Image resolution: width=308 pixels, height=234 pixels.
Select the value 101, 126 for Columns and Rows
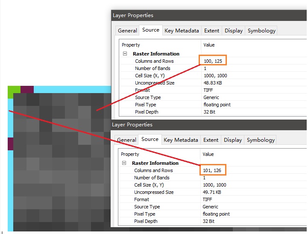coord(211,170)
